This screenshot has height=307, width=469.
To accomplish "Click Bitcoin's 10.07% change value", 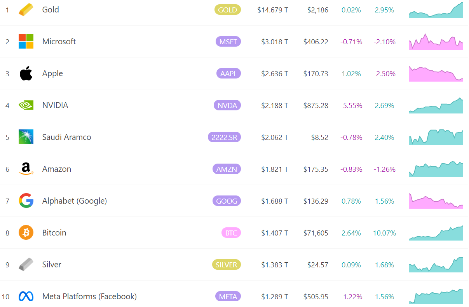I will tap(384, 233).
